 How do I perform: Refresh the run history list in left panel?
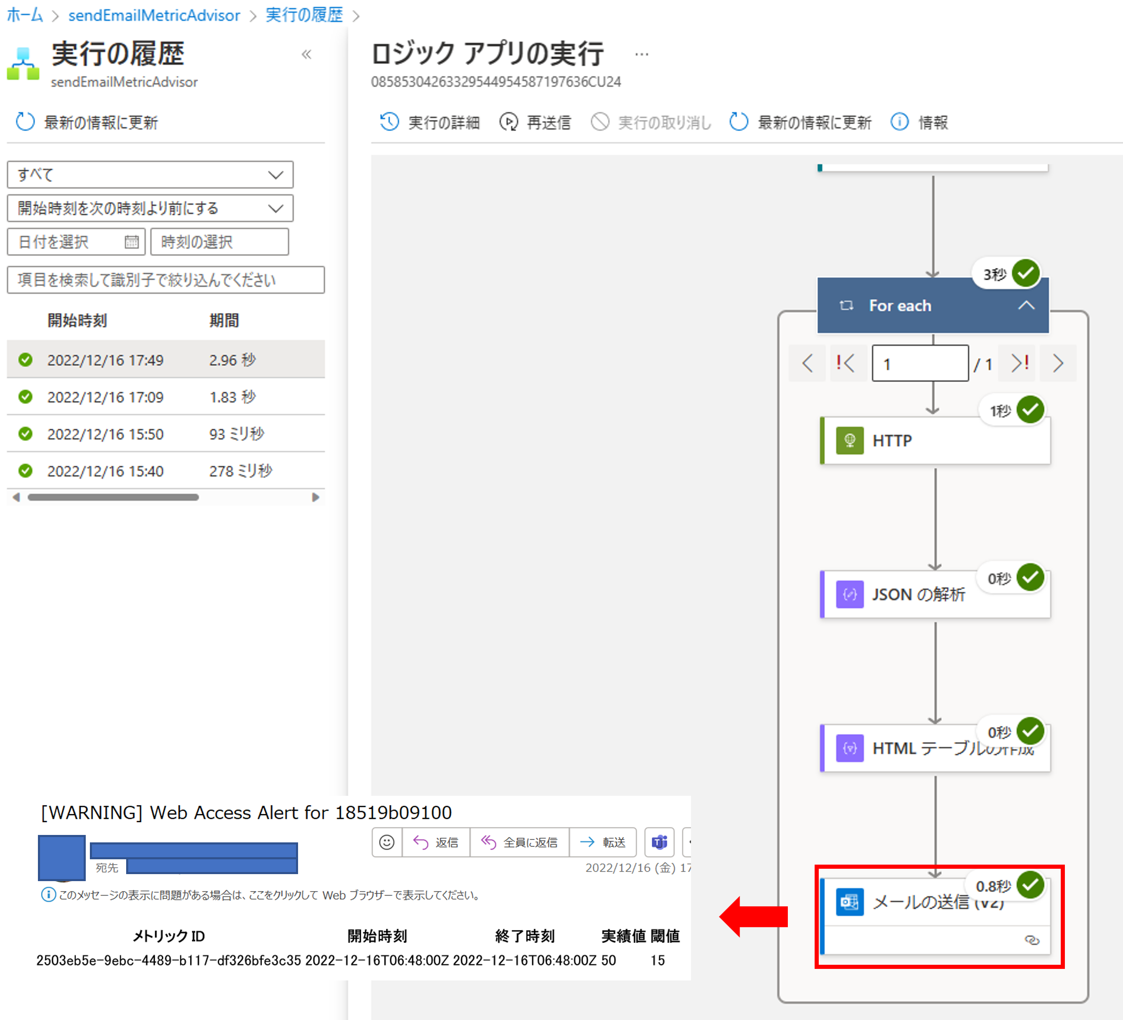click(26, 122)
